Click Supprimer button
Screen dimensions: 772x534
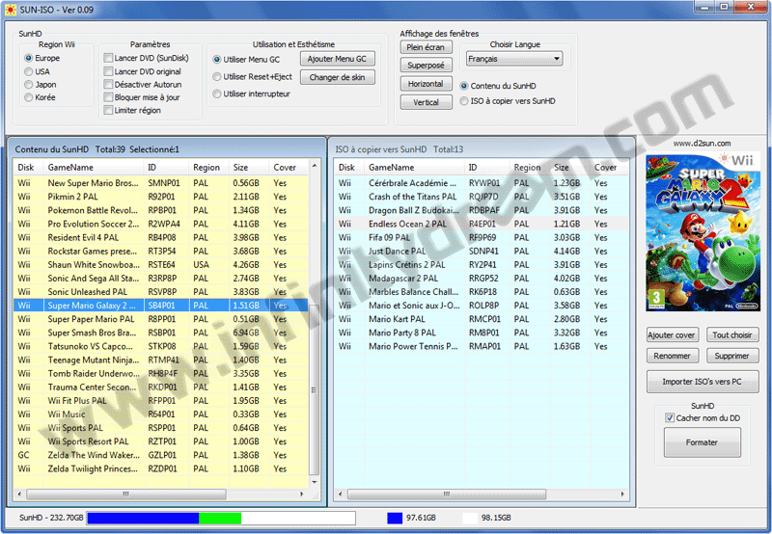732,356
